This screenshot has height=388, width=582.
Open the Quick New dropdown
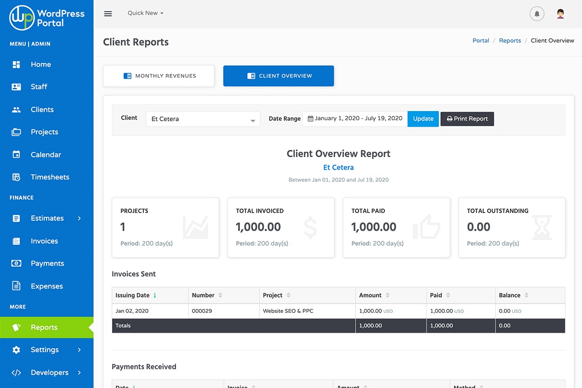click(x=145, y=13)
